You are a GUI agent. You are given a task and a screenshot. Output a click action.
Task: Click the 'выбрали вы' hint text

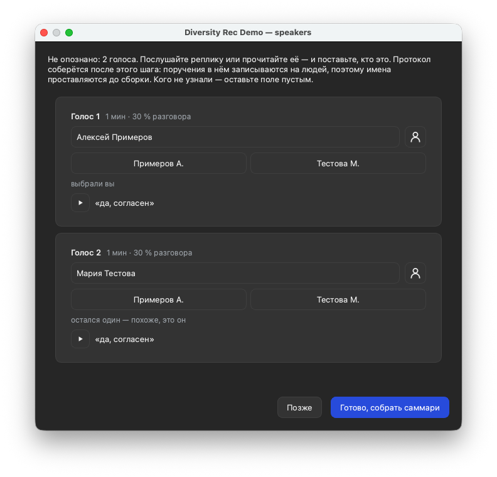(92, 184)
